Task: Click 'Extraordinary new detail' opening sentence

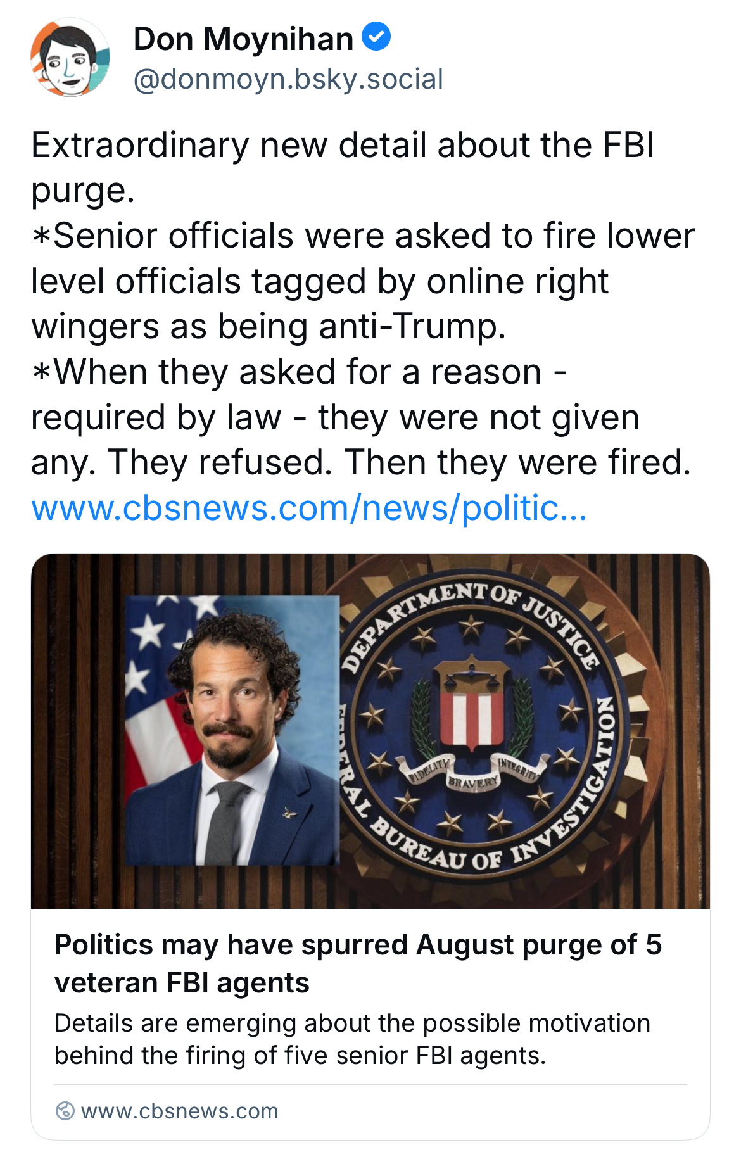Action: tap(342, 146)
